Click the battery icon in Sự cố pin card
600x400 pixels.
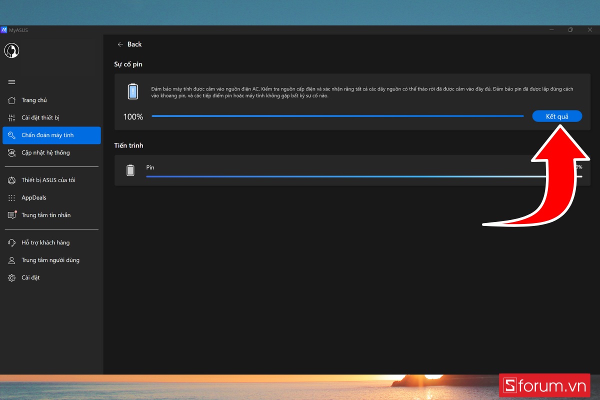pyautogui.click(x=132, y=92)
